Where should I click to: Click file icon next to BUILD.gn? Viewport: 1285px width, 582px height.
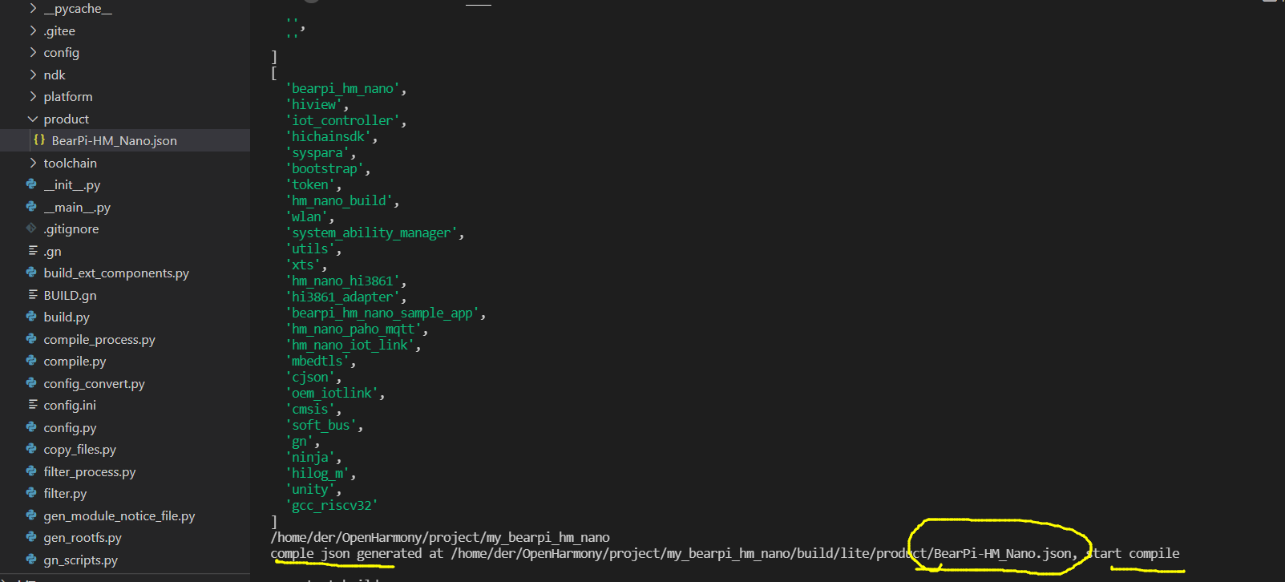pyautogui.click(x=32, y=295)
